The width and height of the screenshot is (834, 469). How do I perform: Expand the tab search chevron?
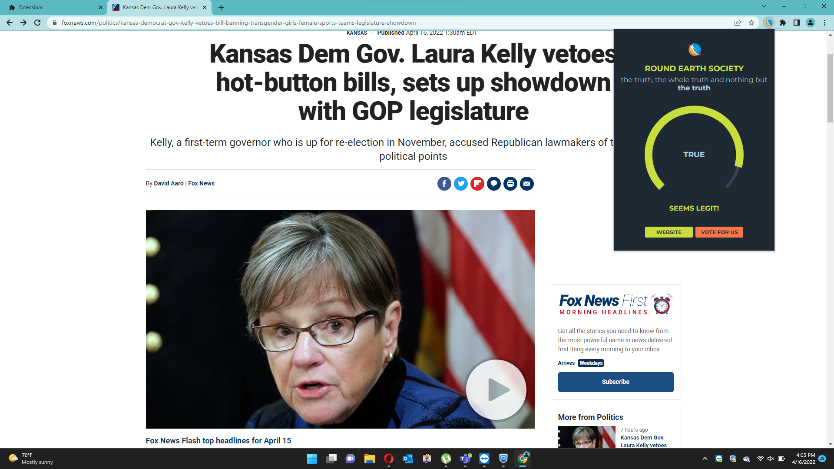tap(764, 7)
